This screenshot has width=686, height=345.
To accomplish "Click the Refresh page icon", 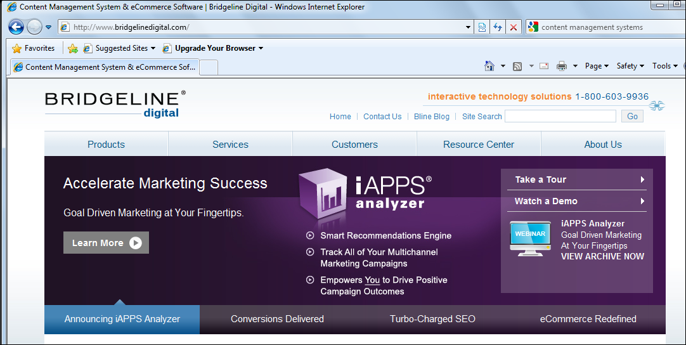I will pyautogui.click(x=498, y=27).
